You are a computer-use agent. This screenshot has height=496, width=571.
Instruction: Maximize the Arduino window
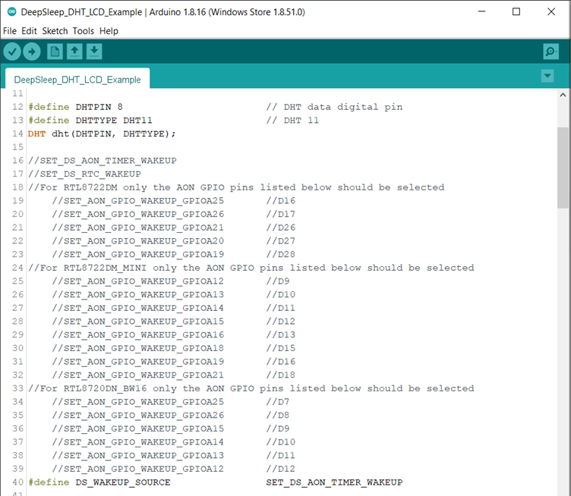516,11
